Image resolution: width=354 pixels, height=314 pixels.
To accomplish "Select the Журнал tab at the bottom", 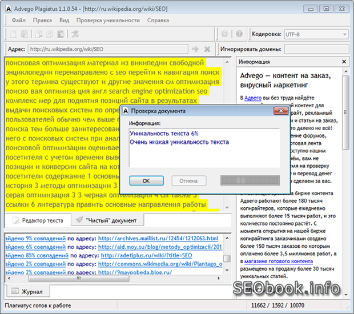I will pos(26,291).
